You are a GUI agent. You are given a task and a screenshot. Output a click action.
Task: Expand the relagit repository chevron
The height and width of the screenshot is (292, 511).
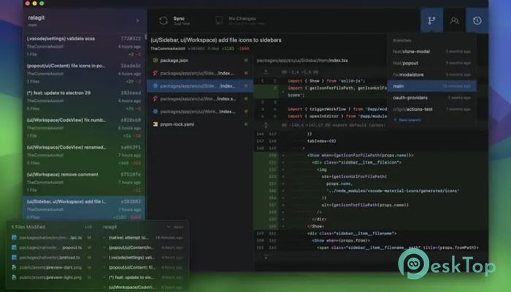137,20
